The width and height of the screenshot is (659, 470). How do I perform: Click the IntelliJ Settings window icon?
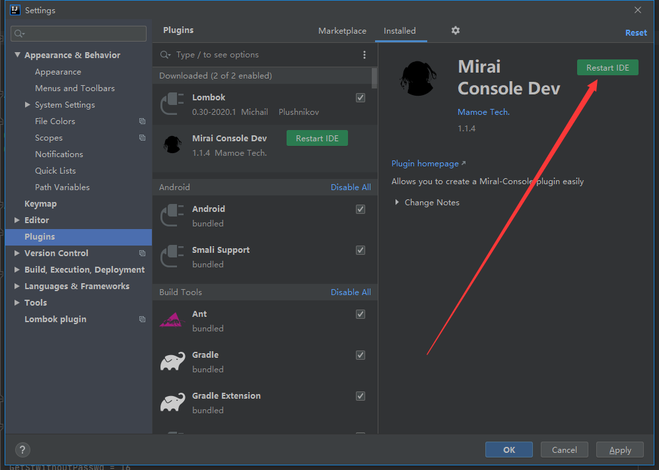coord(15,10)
